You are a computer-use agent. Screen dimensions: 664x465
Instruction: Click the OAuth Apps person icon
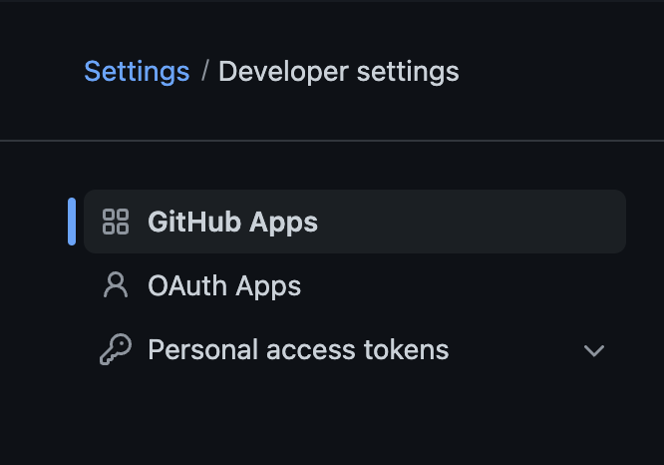tap(116, 285)
